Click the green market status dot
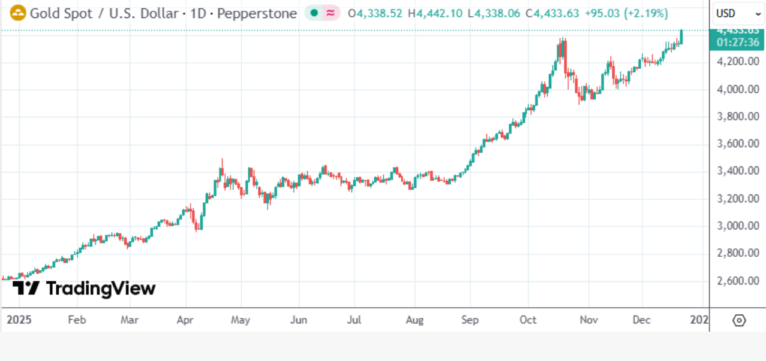766x361 pixels. point(314,13)
